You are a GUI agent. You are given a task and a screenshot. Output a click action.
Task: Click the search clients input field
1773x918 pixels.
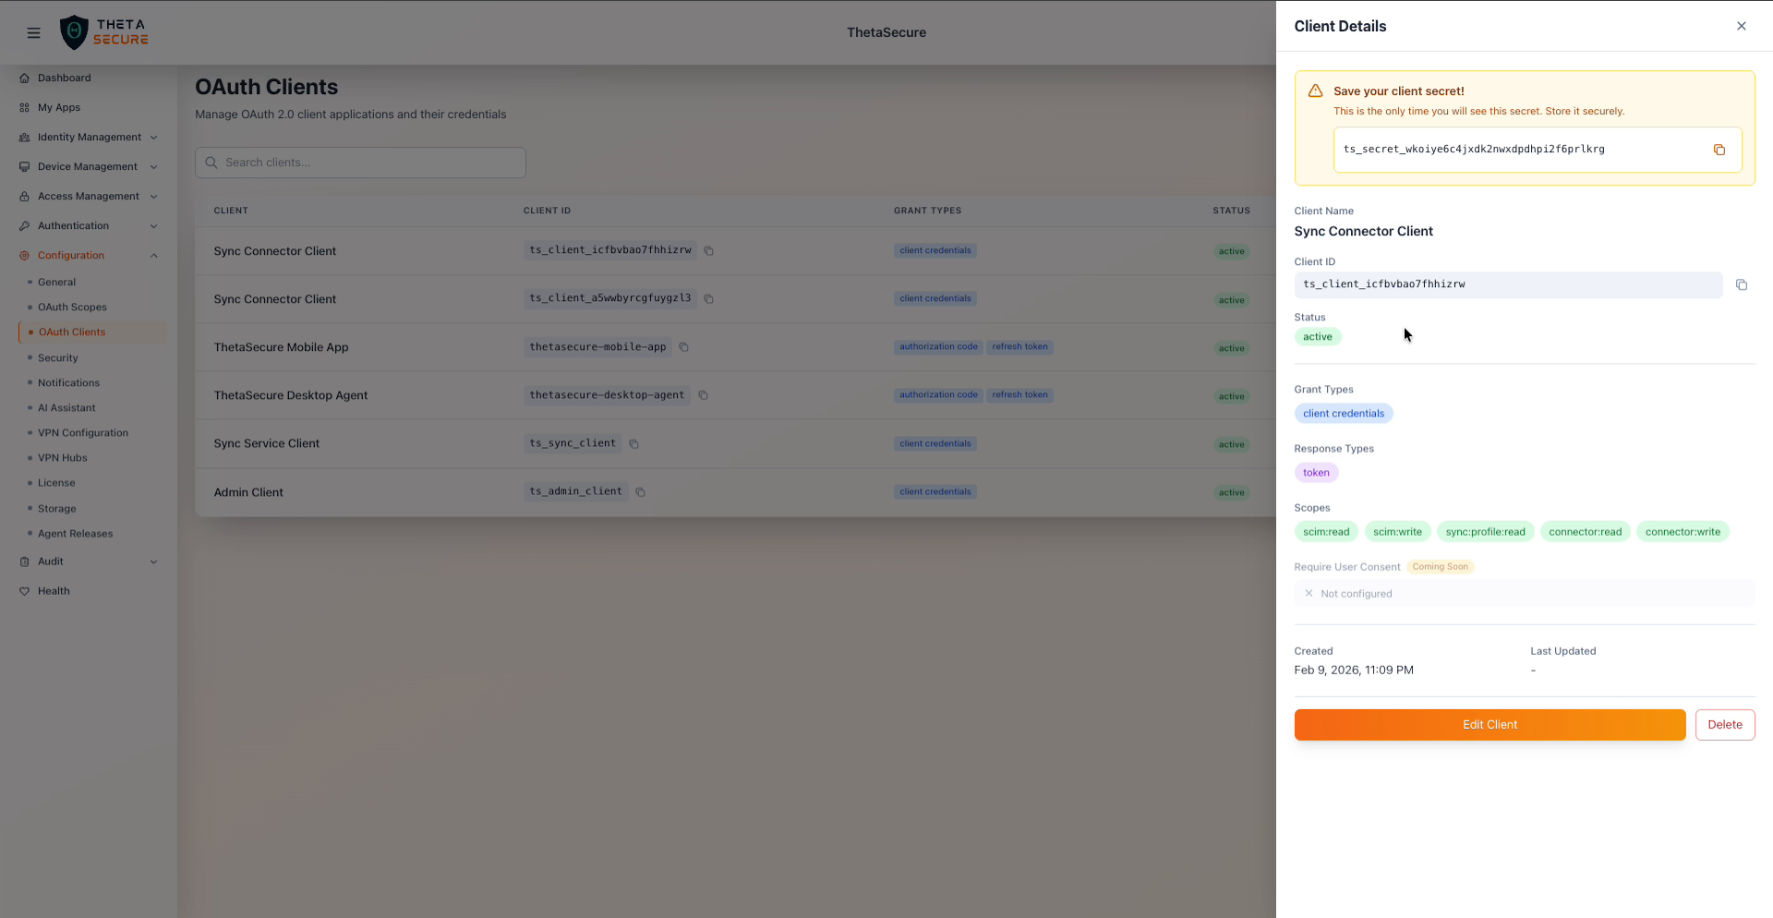click(x=360, y=162)
